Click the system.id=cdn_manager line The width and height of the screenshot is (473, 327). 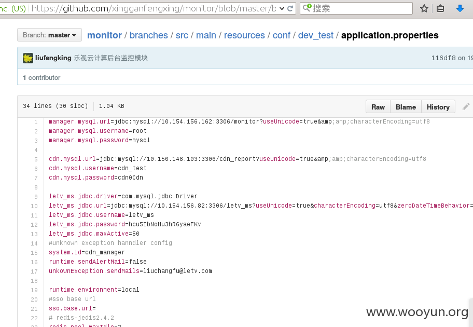[x=87, y=252]
